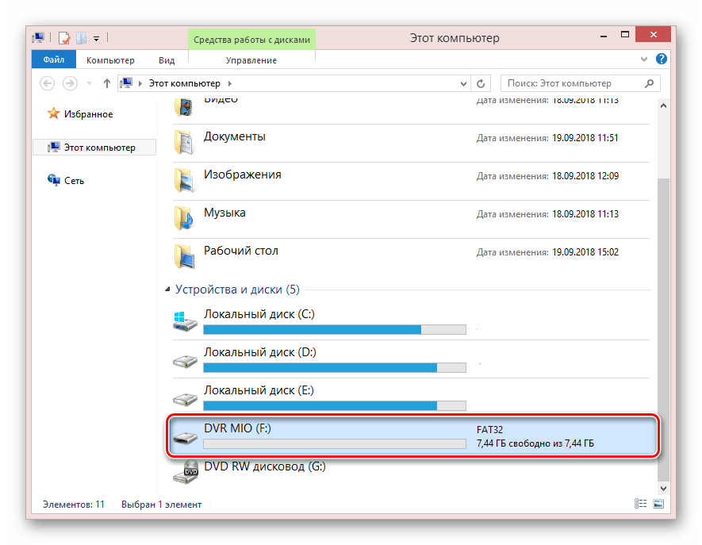Go up one level with the Up arrow
Screen dimensions: 702x545
107,83
